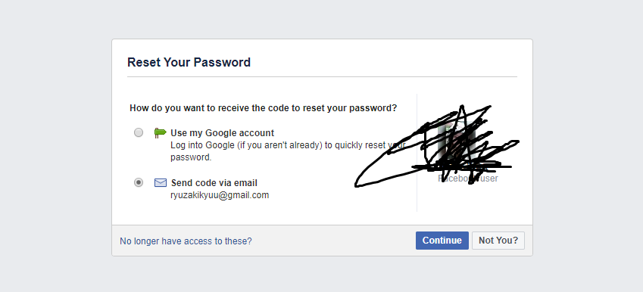Click the Use my Google account label text

coord(222,133)
